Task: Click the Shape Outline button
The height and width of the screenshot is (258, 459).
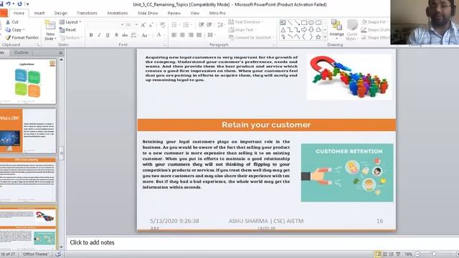Action: click(376, 30)
